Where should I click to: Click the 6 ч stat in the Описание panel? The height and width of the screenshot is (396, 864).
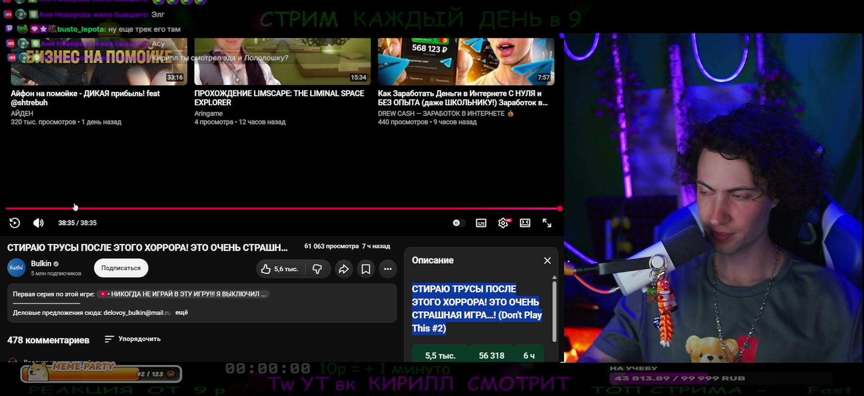pyautogui.click(x=529, y=355)
